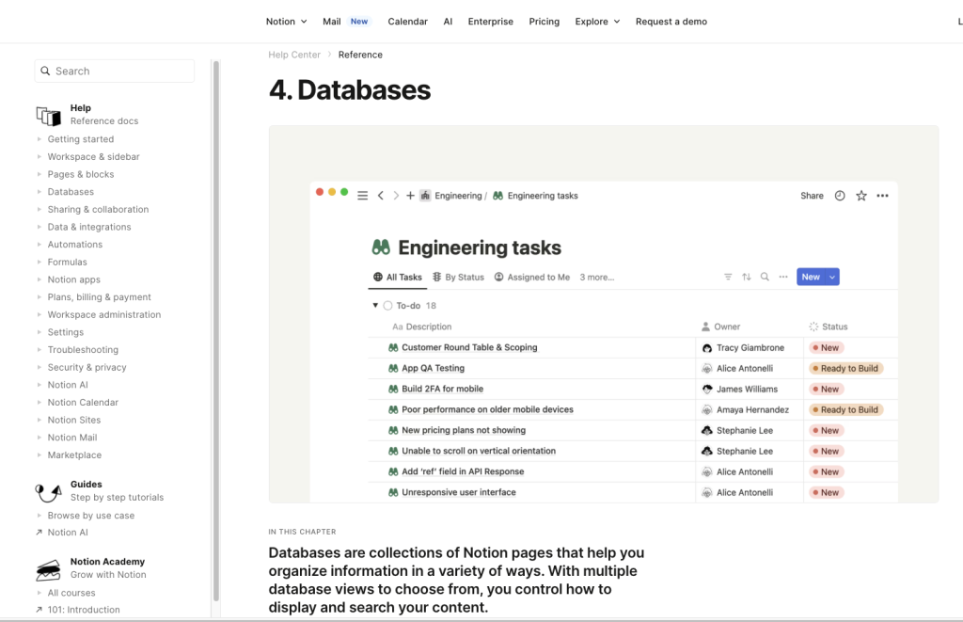Screen dimensions: 963x622
Task: Expand the Databases item in sidebar
Action: (x=39, y=192)
